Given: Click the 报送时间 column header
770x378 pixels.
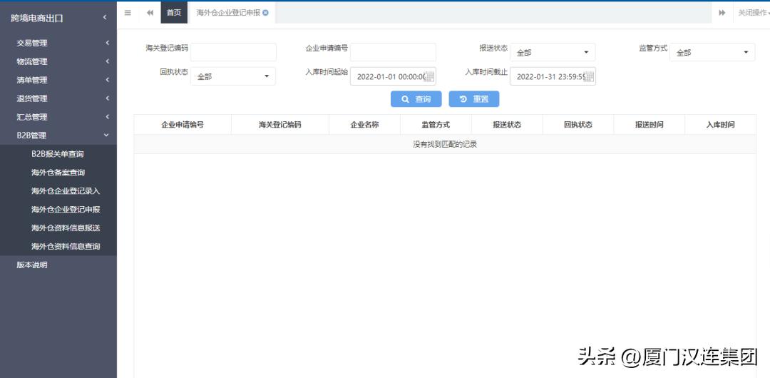Looking at the screenshot, I should pyautogui.click(x=650, y=124).
